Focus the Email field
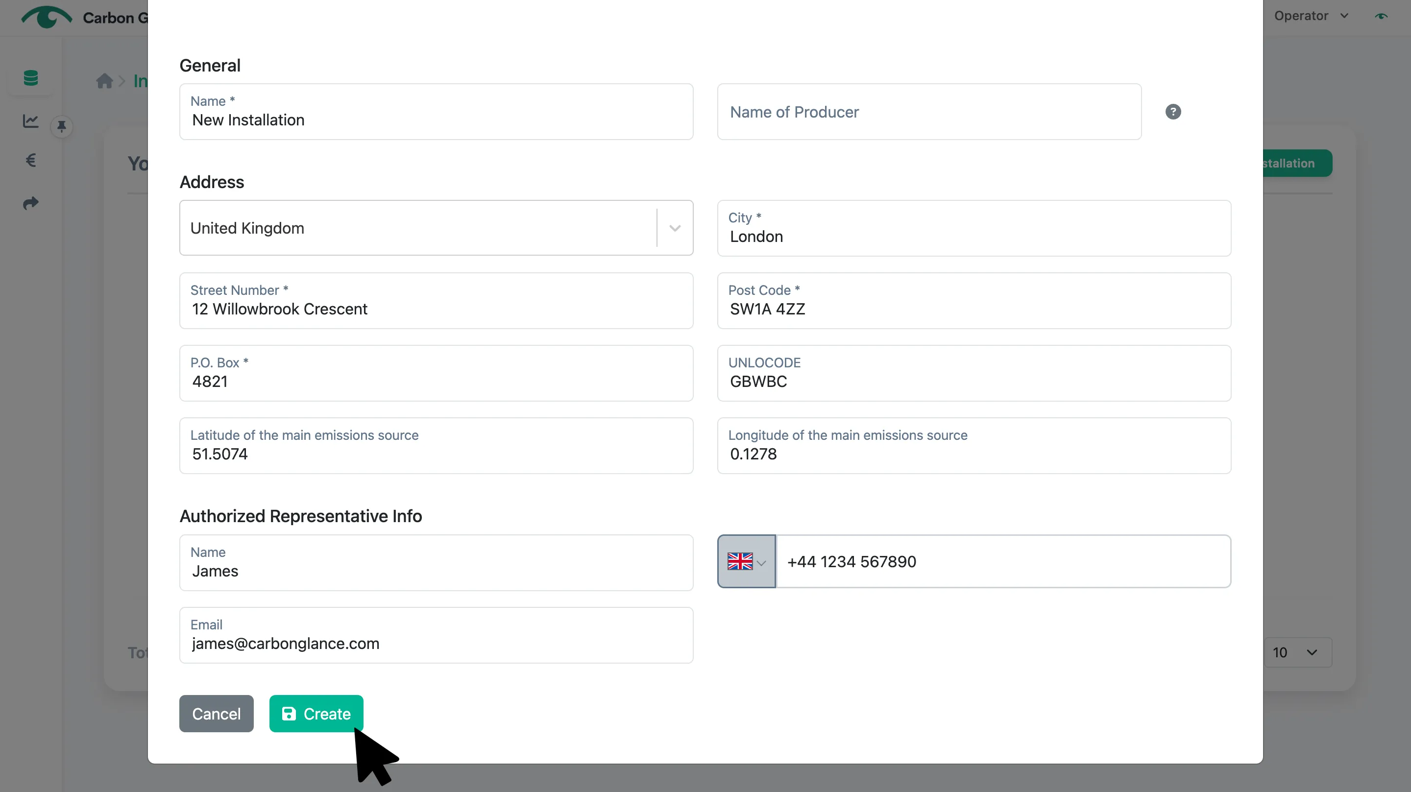This screenshot has width=1411, height=792. (436, 635)
